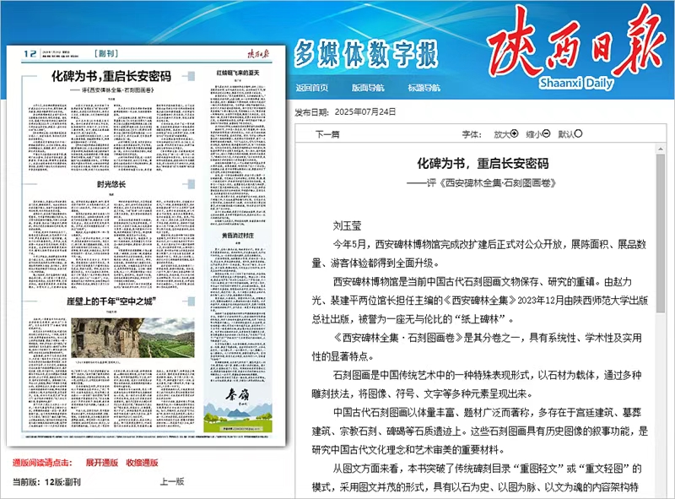Image resolution: width=675 pixels, height=499 pixels.
Task: Go to the next article via 下一篇
Action: click(x=327, y=133)
